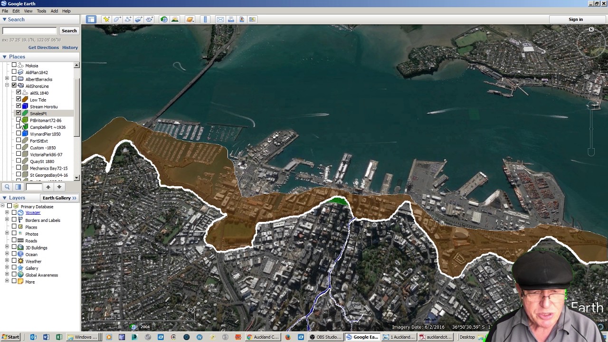Move selected place up arrow

pos(48,187)
